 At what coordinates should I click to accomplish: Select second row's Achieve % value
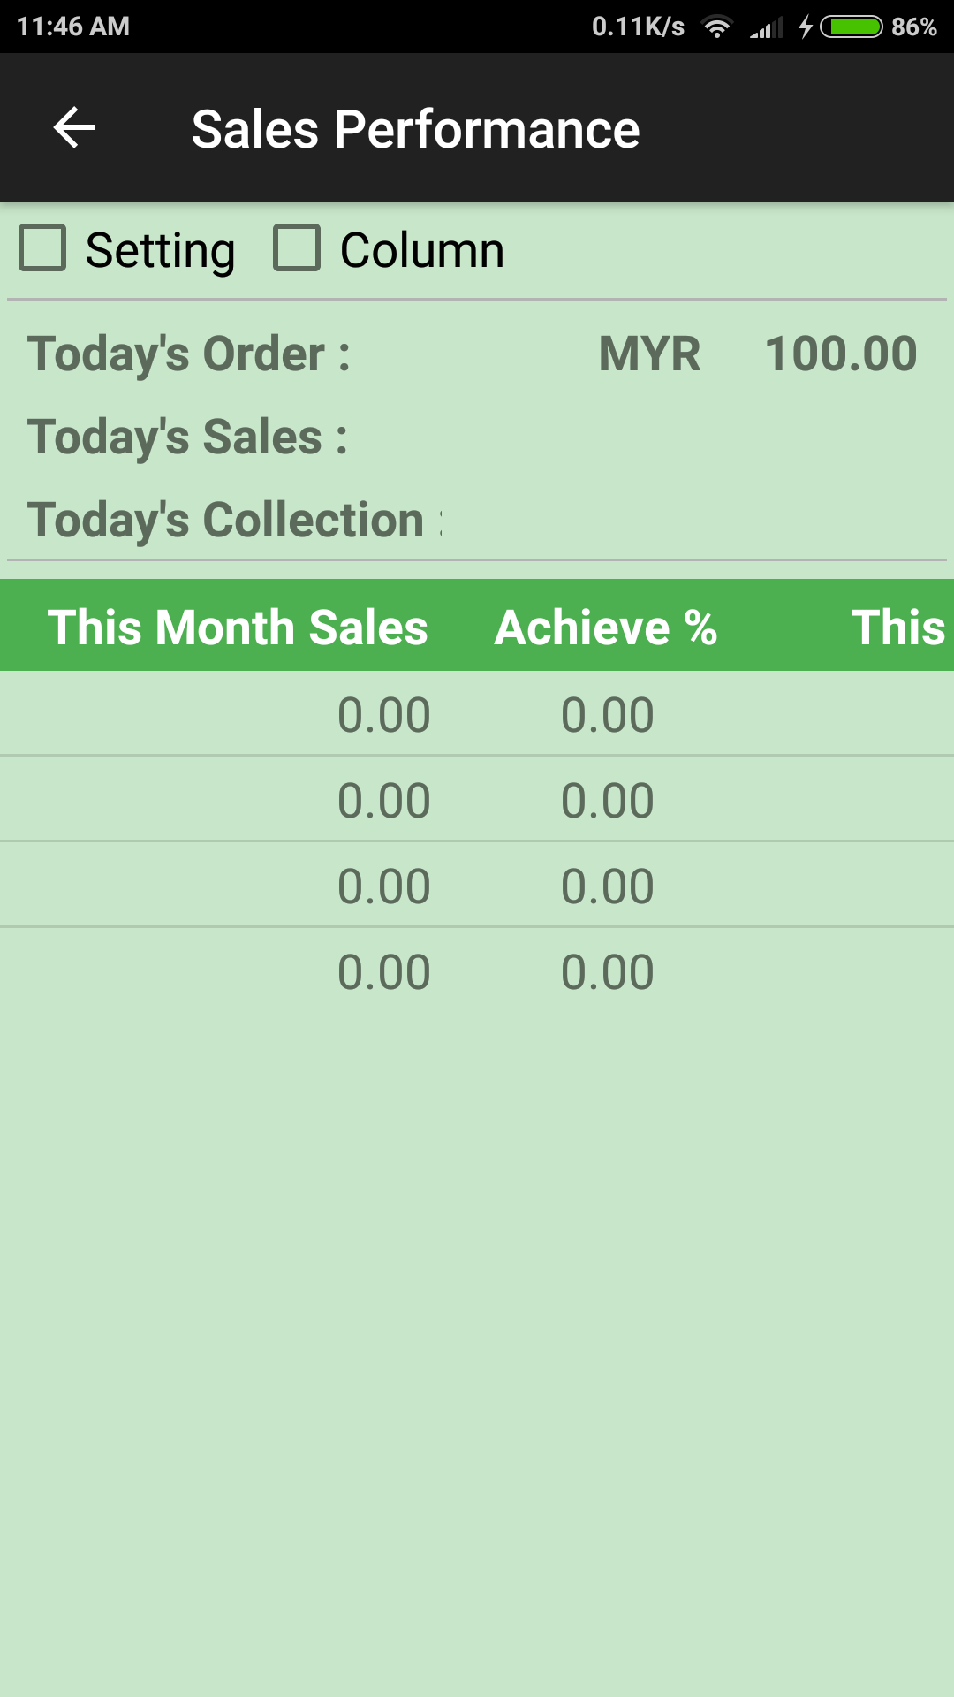click(x=608, y=801)
